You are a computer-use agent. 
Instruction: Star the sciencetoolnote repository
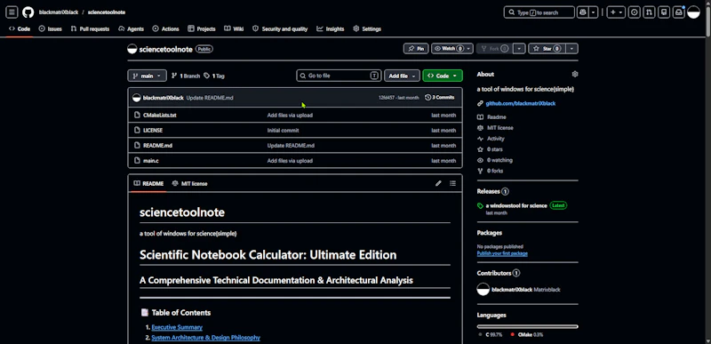[x=547, y=49]
